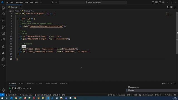Close the like.cy.js tab
The width and height of the screenshot is (178, 100).
20,7
